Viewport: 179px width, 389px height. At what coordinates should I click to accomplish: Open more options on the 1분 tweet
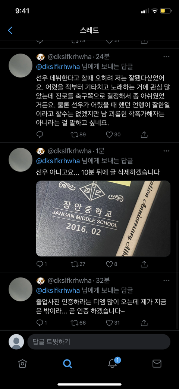tap(166, 151)
